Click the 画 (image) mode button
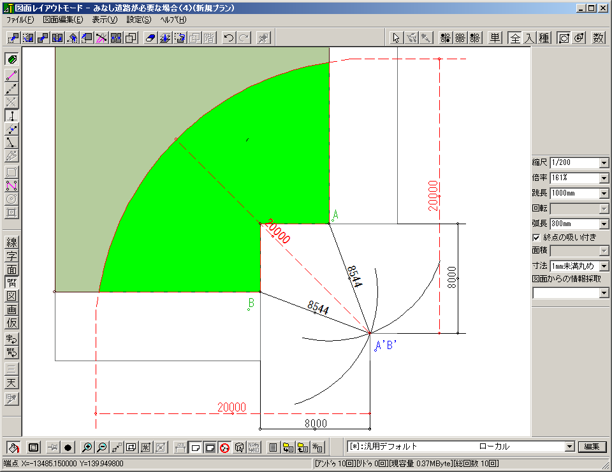Image resolution: width=612 pixels, height=472 pixels. coord(11,310)
